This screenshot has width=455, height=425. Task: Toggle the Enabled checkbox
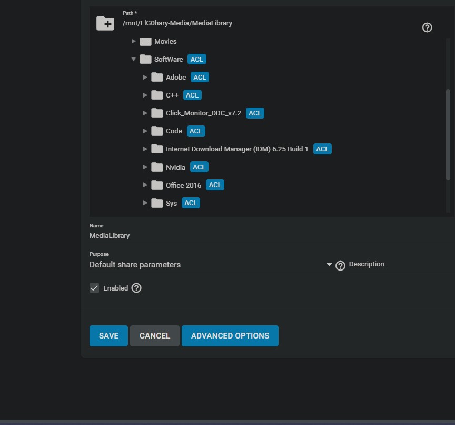point(94,288)
